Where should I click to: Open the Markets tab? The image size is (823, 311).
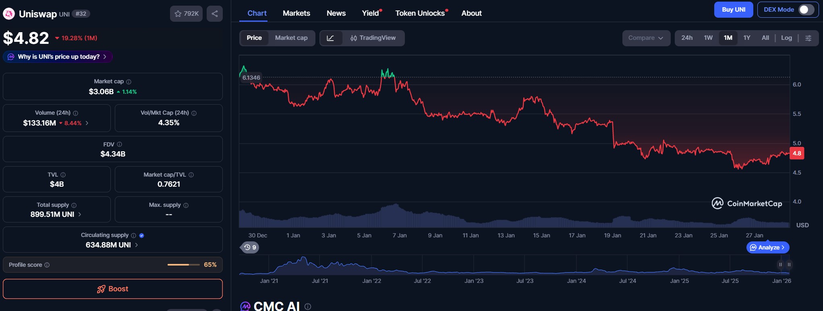tap(296, 13)
